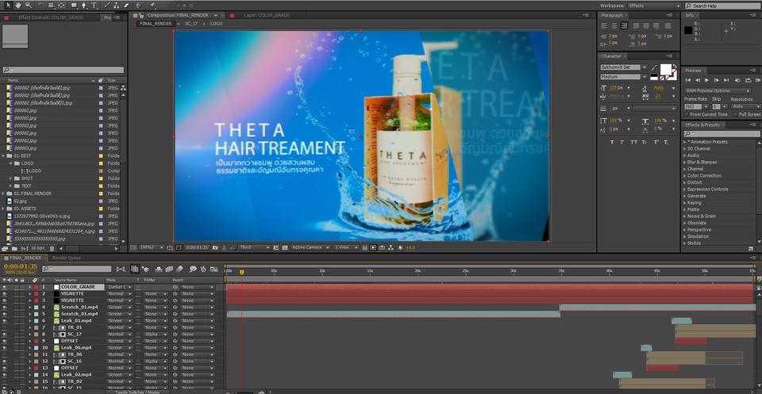This screenshot has width=762, height=394.
Task: Click the timeline current time 0:00:01:35
Action: click(x=21, y=266)
